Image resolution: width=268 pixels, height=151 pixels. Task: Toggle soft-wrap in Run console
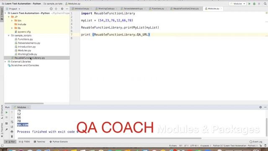(x=12, y=122)
